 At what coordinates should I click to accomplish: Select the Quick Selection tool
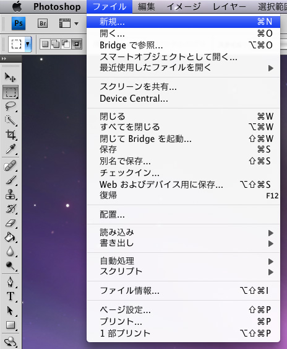[11, 120]
